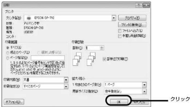The height and width of the screenshot is (107, 190).
Task: Select the すべて(A) radio button
Action: [8, 47]
